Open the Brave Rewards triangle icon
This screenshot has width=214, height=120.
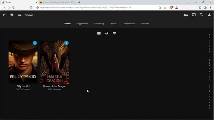pos(177,7)
